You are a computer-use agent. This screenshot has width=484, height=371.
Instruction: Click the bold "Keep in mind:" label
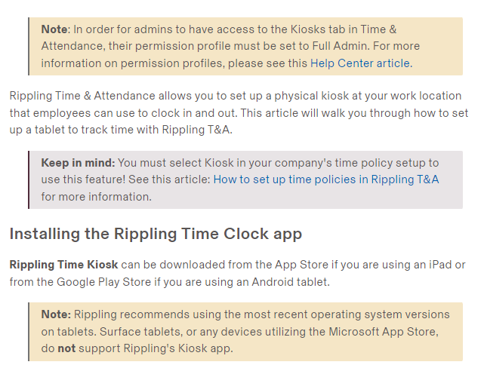point(78,163)
